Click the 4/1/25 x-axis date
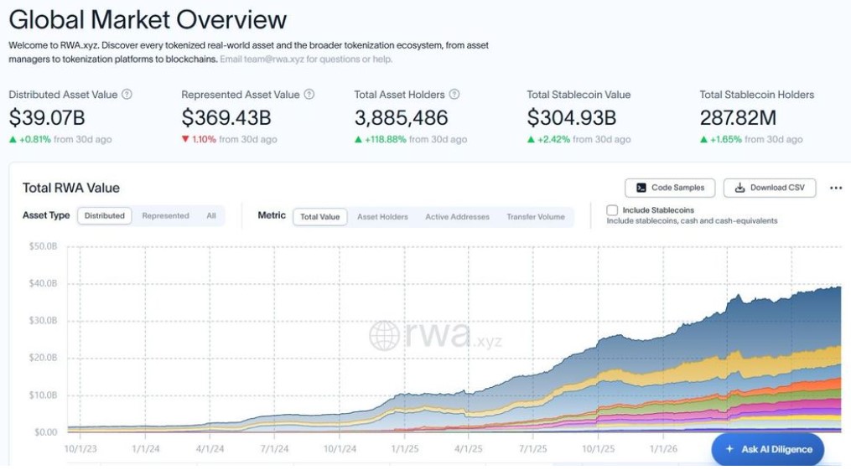 pyautogui.click(x=469, y=449)
